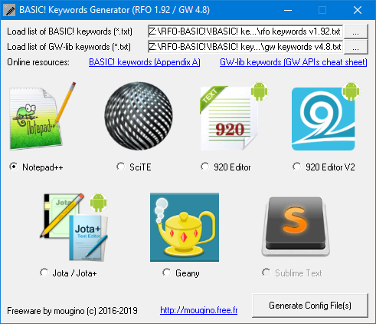Image resolution: width=376 pixels, height=324 pixels.
Task: Open GW-lib keywords (GW APIs cheat sheet) link
Action: coord(293,62)
